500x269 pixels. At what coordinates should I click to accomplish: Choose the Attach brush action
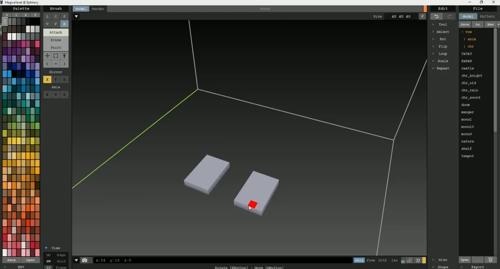pos(56,32)
